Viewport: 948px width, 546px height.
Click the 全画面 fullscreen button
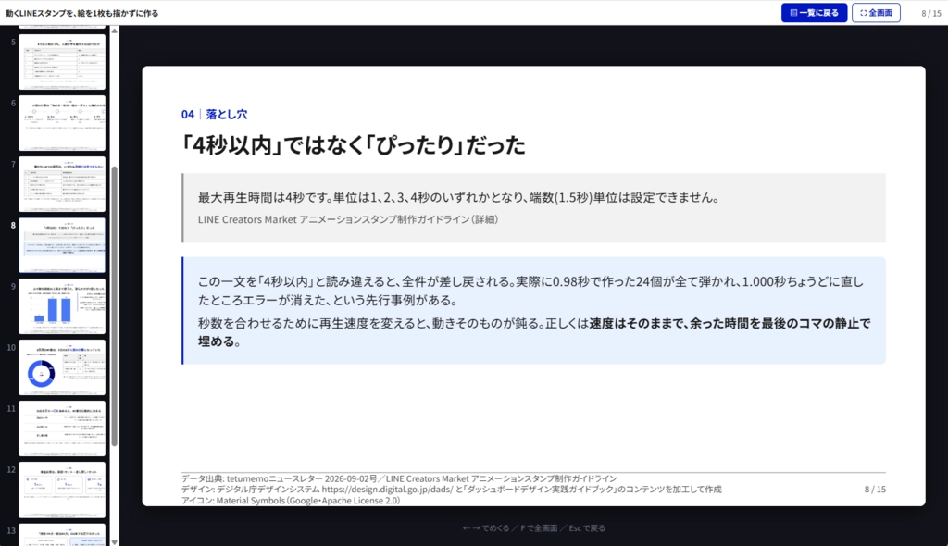[x=876, y=13]
